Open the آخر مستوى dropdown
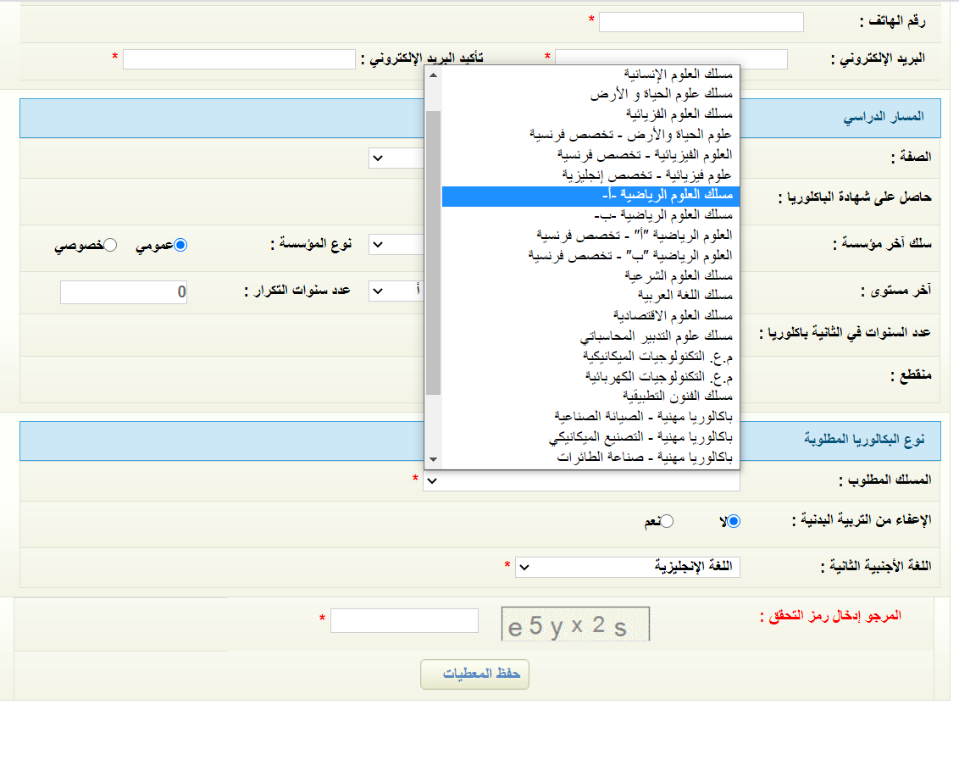 [397, 291]
